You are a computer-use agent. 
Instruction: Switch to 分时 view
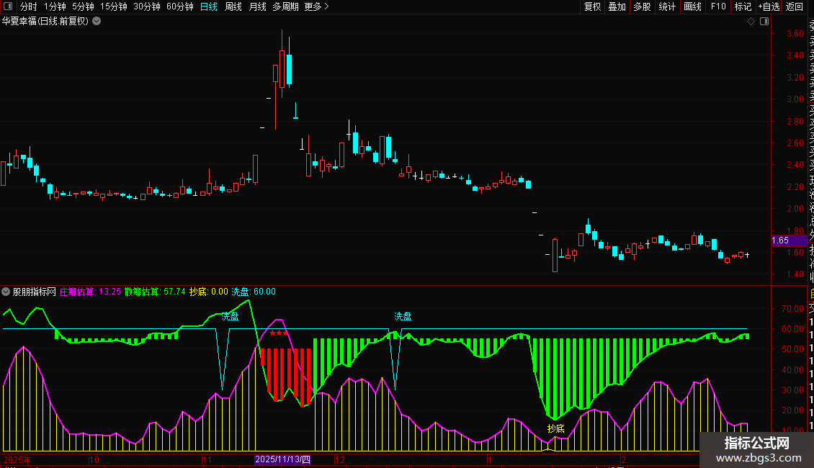point(29,6)
